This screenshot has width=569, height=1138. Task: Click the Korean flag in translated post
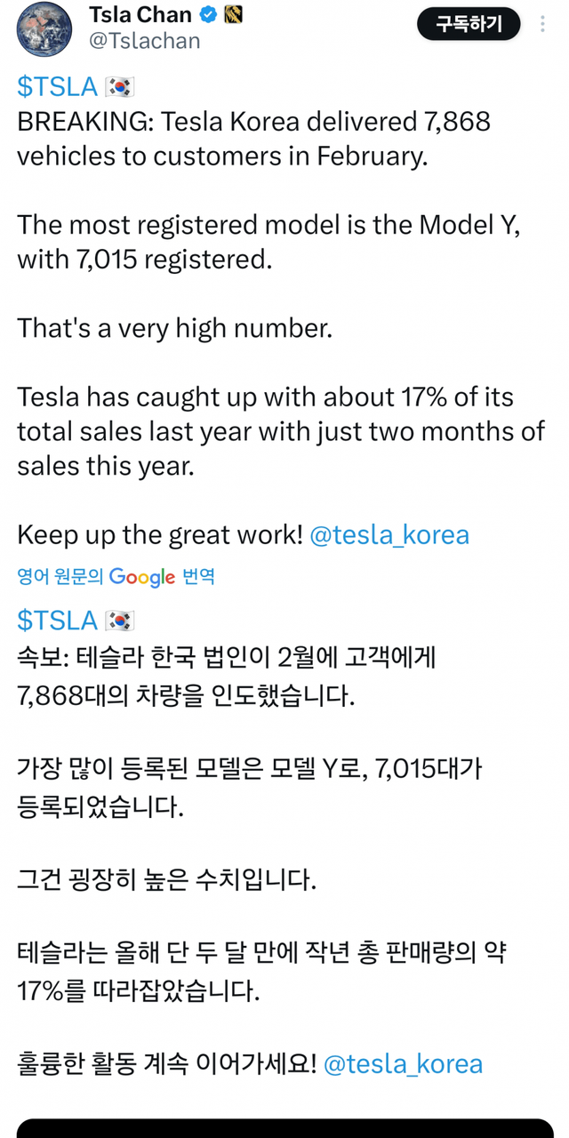coord(119,620)
